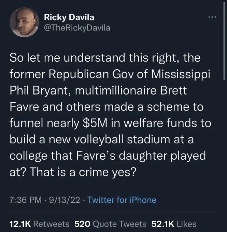Open the Ricky Davila display name link
Viewport: 227px width, 232px height.
[x=69, y=17]
